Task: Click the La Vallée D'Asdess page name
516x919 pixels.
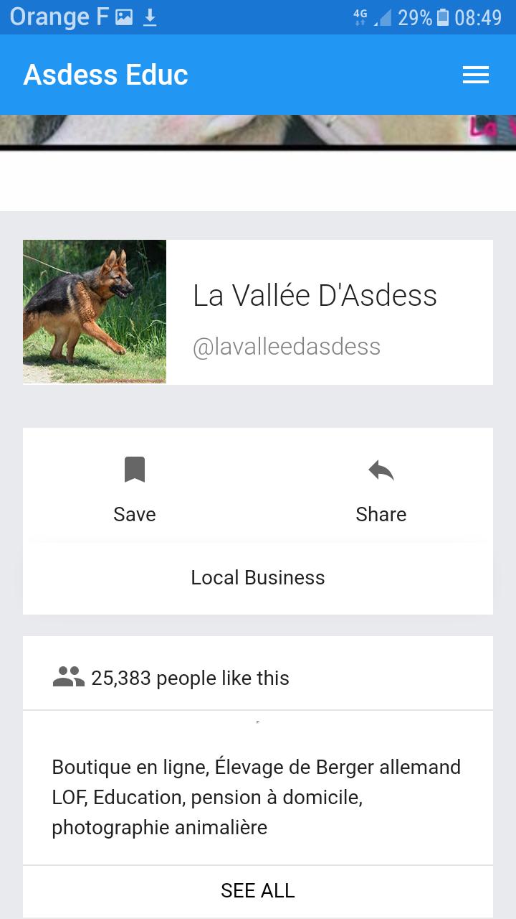Action: pos(315,295)
